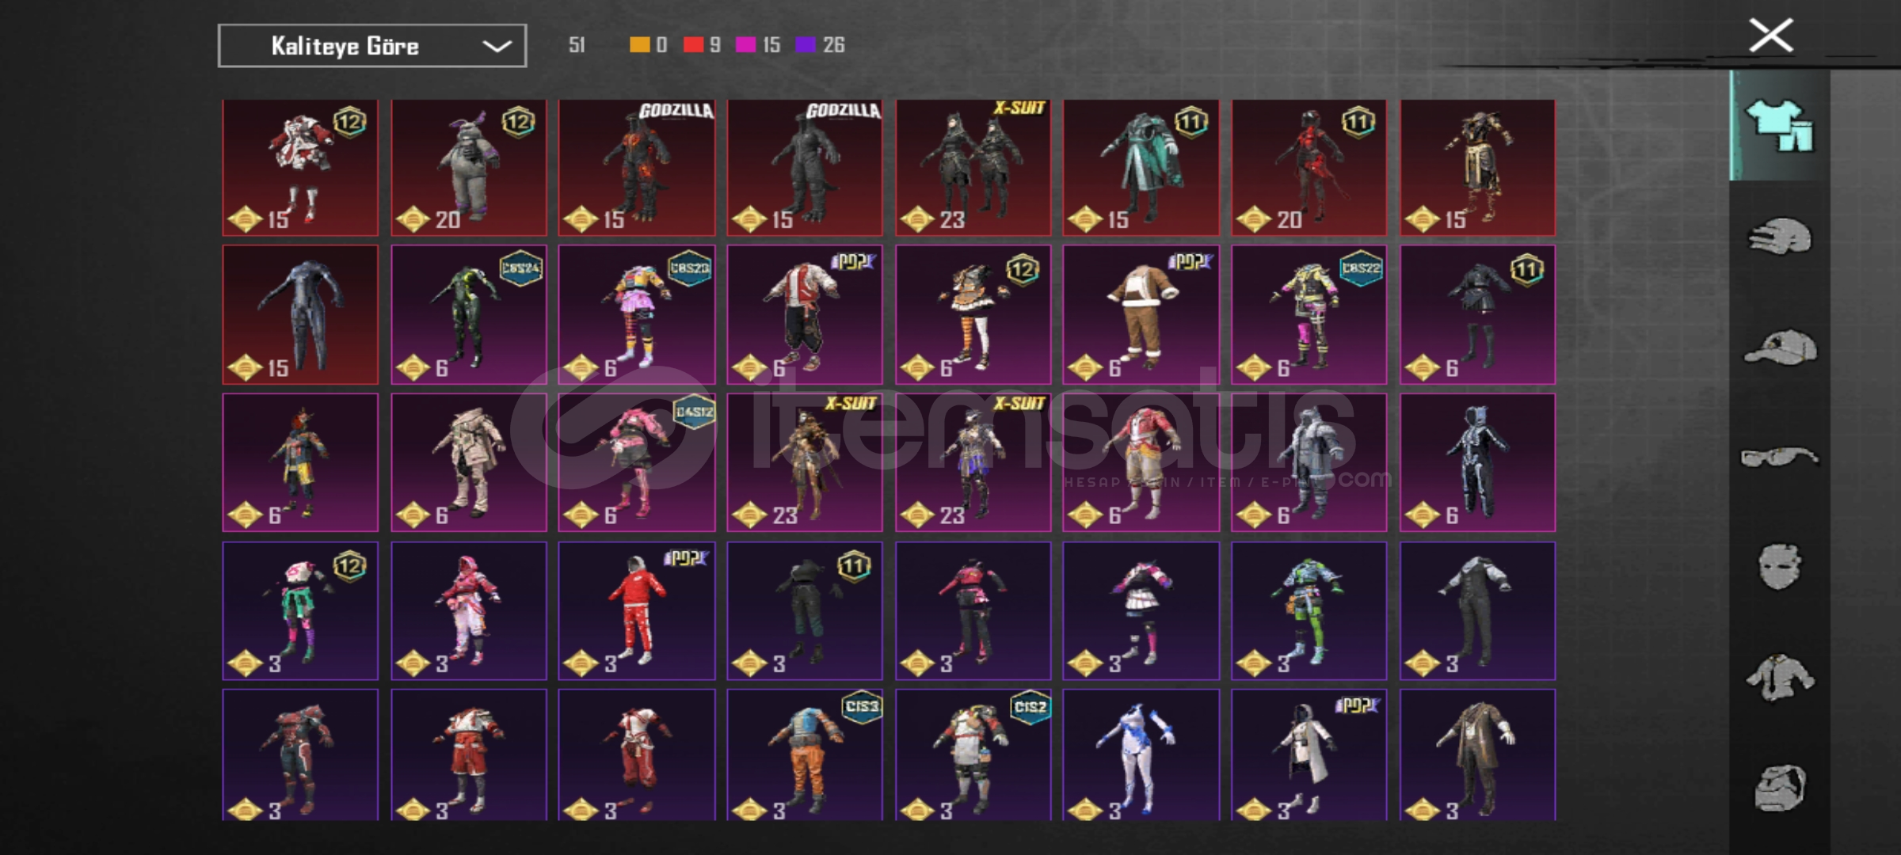The height and width of the screenshot is (855, 1901).
Task: Select the first red X-SUIT outfit worth 23
Action: (x=973, y=168)
